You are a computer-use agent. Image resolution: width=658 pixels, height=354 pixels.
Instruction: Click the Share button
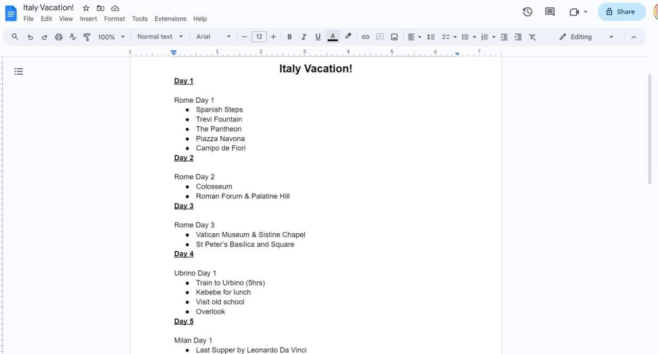622,11
